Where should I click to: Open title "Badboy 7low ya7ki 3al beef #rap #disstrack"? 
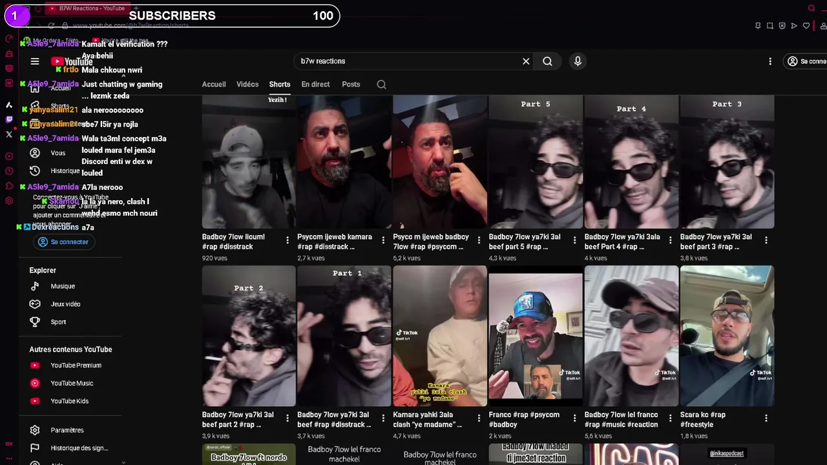334,420
